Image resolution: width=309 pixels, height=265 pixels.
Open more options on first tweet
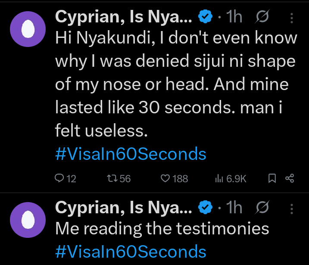click(x=292, y=18)
